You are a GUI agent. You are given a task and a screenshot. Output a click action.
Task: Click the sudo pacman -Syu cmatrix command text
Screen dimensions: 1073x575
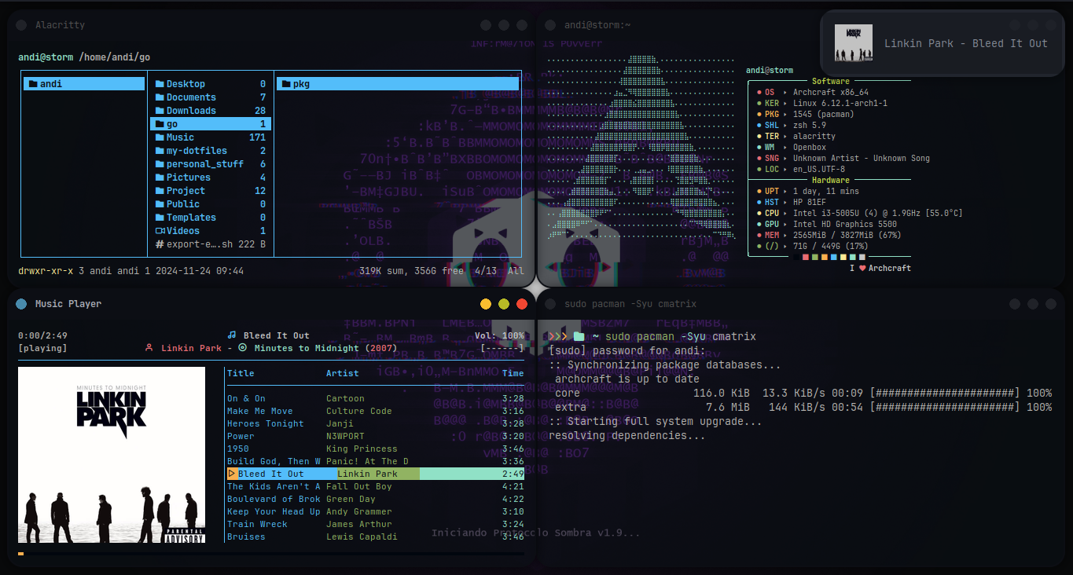pyautogui.click(x=681, y=336)
